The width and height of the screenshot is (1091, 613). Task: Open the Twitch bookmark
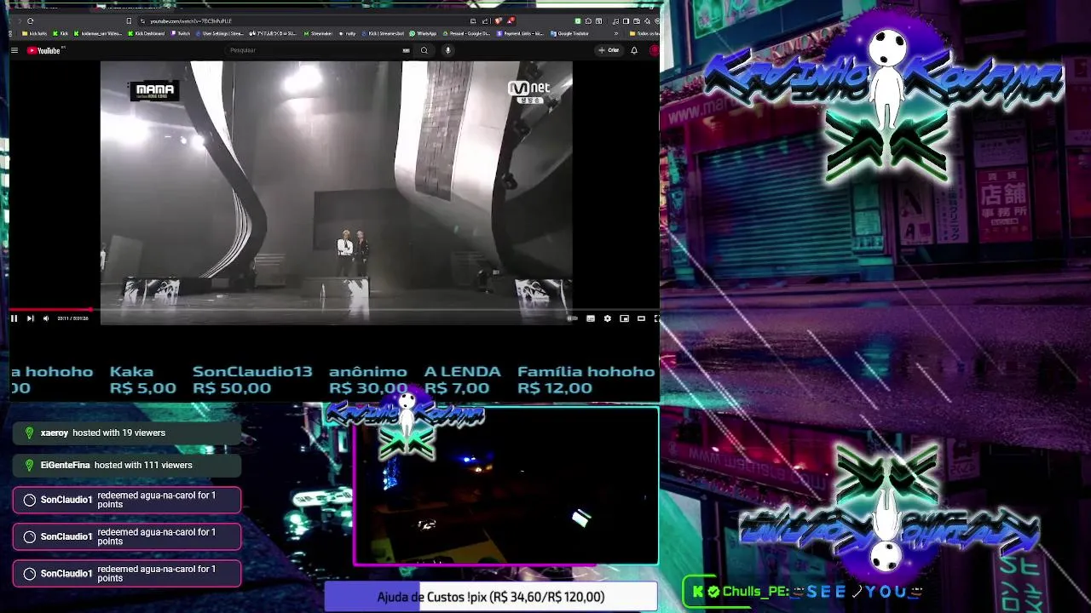pyautogui.click(x=181, y=34)
